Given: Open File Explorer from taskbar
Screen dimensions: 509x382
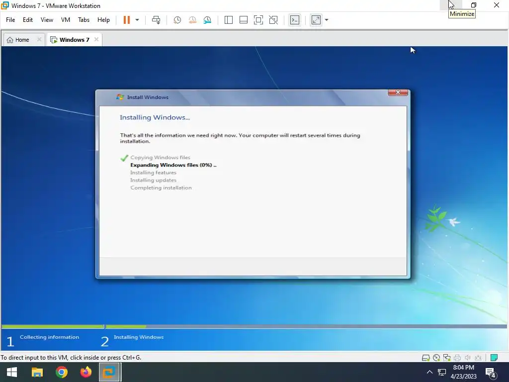Looking at the screenshot, I should tap(37, 372).
